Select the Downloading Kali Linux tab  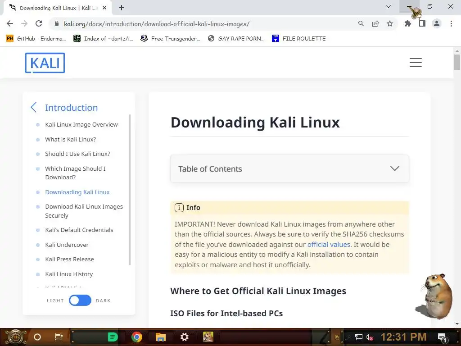click(57, 8)
